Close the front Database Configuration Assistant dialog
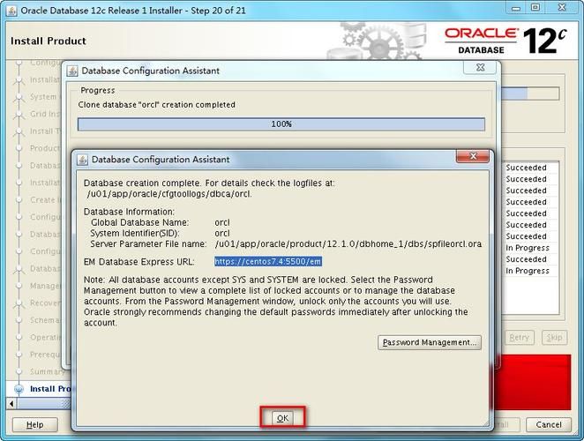Screen dimensions: 584x441 coord(473,156)
